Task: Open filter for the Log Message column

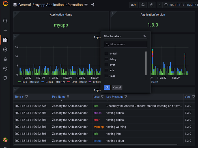Action: (126, 97)
